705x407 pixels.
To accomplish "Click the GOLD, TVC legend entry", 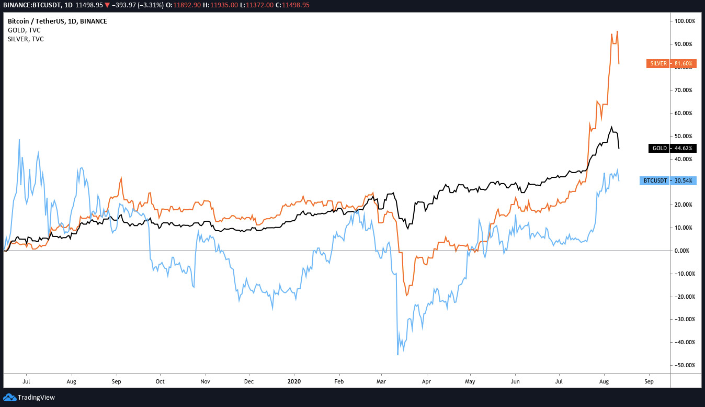I will [x=24, y=30].
